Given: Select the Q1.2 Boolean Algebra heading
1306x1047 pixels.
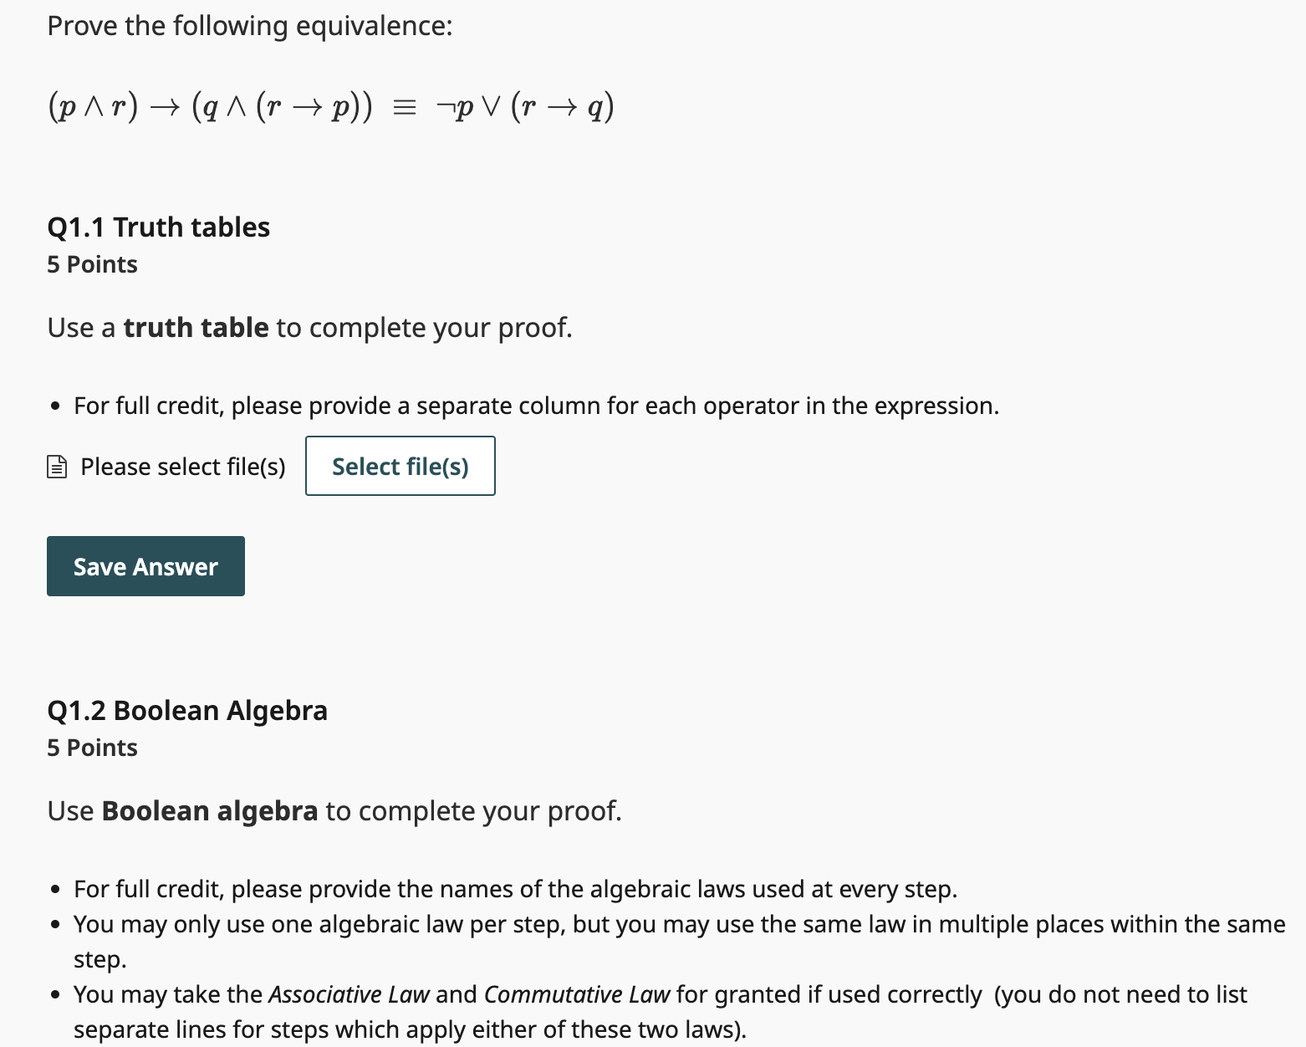Looking at the screenshot, I should click(x=186, y=710).
